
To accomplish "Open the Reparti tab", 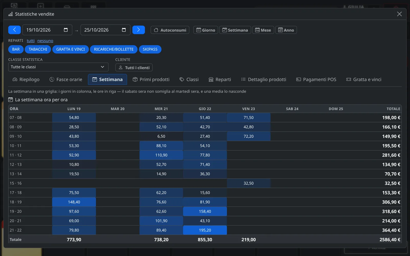I will [x=220, y=80].
